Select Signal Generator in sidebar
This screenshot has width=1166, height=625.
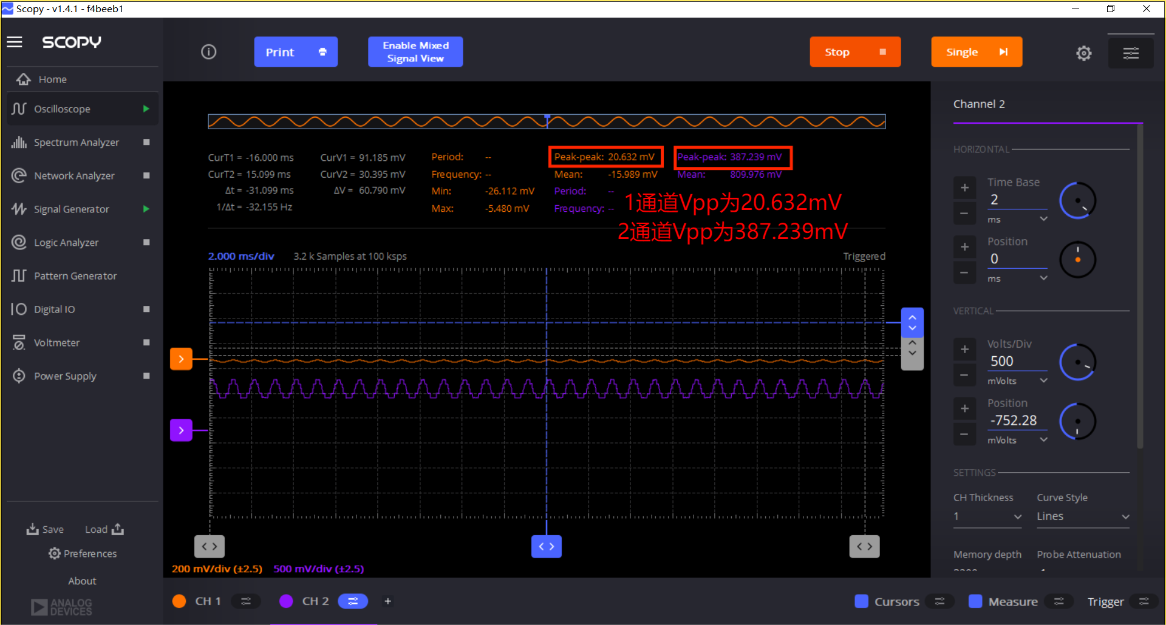pyautogui.click(x=82, y=209)
